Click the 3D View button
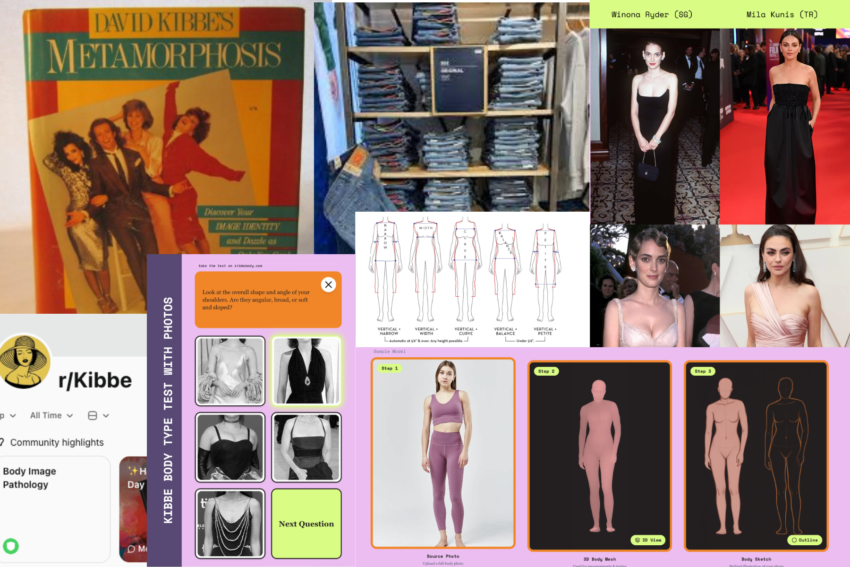Screen dimensions: 850x567 point(648,540)
